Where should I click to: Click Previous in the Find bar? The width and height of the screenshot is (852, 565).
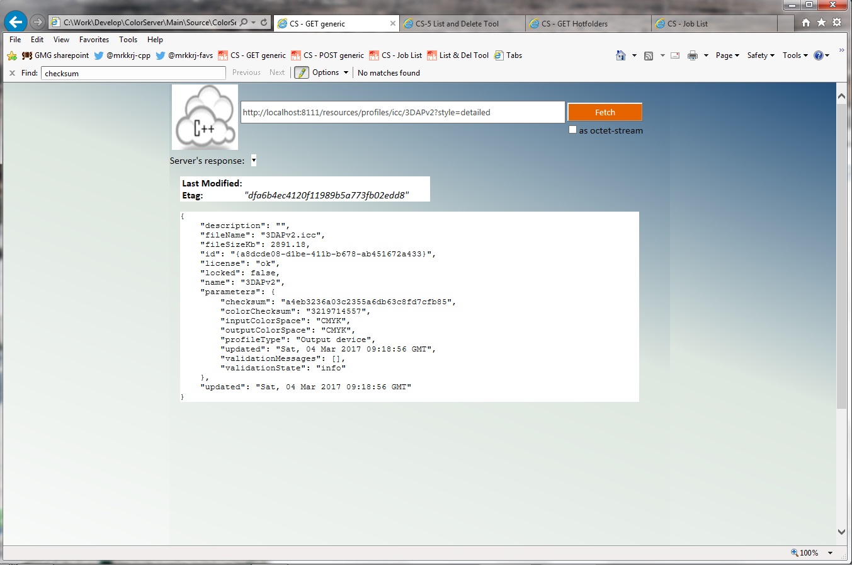[246, 72]
